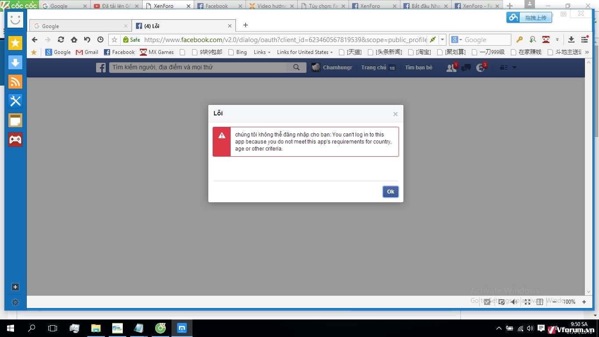Open the RSS feed reader sidebar icon

point(15,82)
